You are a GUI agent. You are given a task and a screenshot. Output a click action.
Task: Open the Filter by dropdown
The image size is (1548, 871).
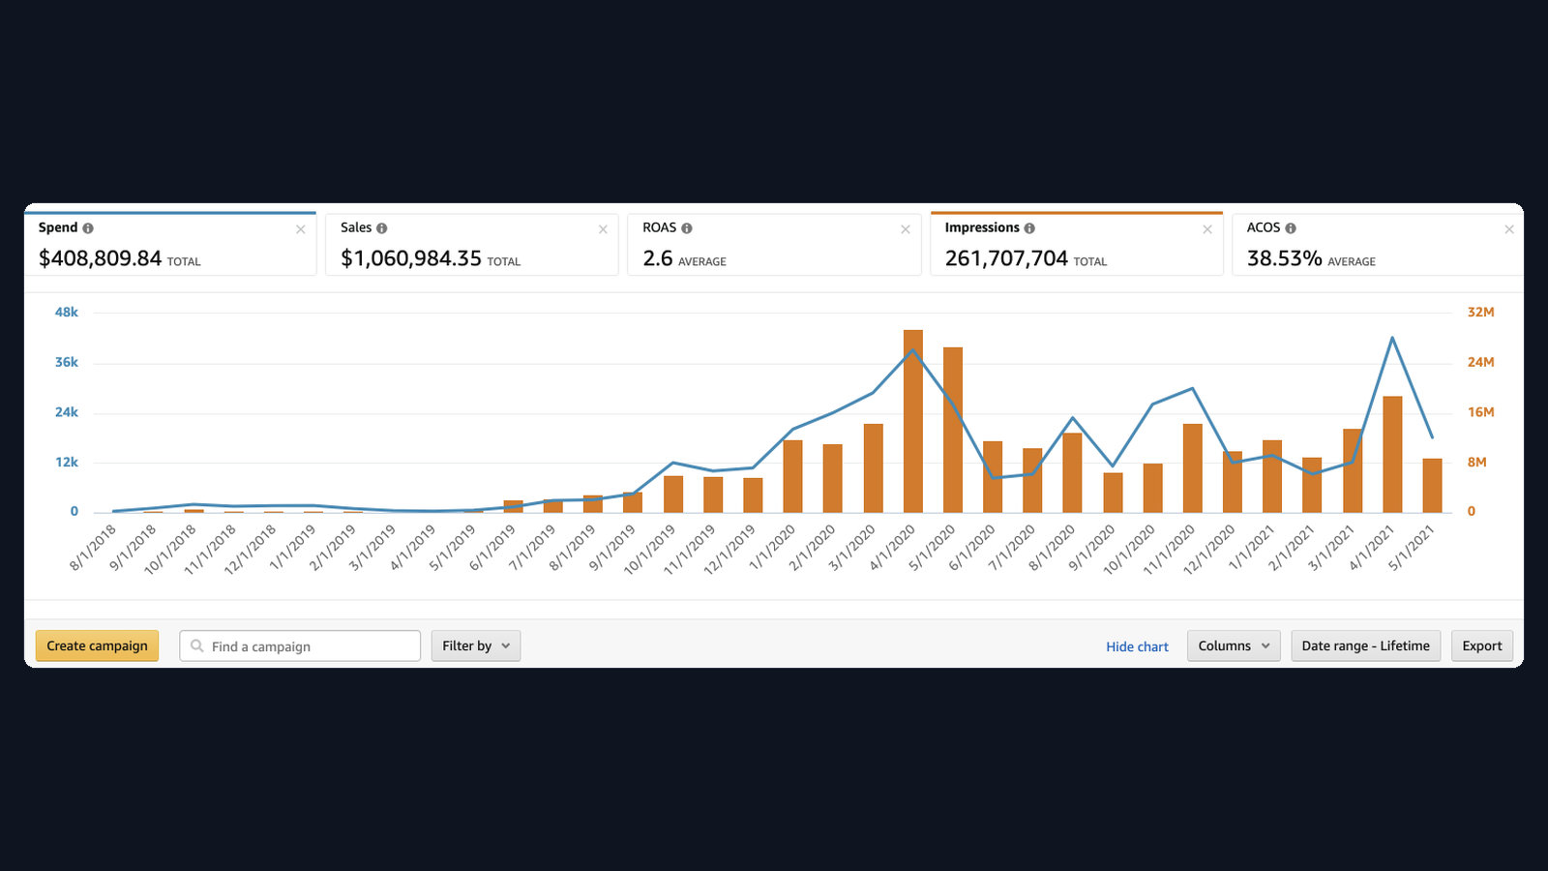point(476,646)
